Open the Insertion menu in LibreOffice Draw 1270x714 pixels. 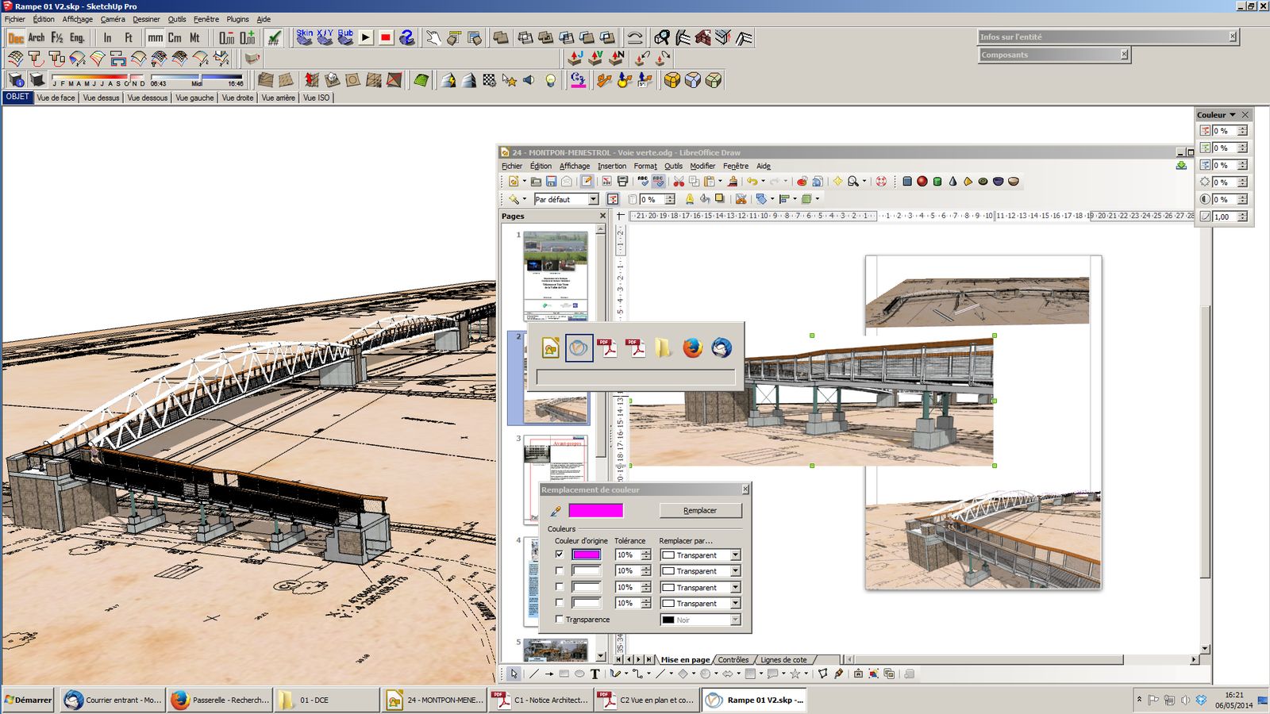[612, 166]
